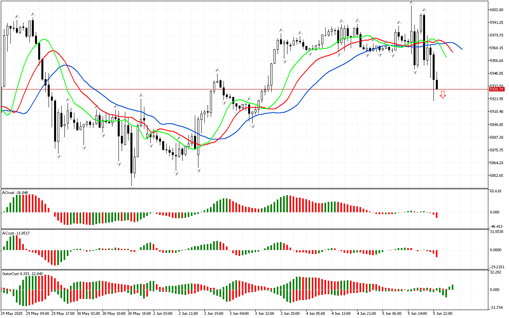Click the 6002.80 price scale label
Viewport: 509px width, 318px height.
click(x=497, y=10)
